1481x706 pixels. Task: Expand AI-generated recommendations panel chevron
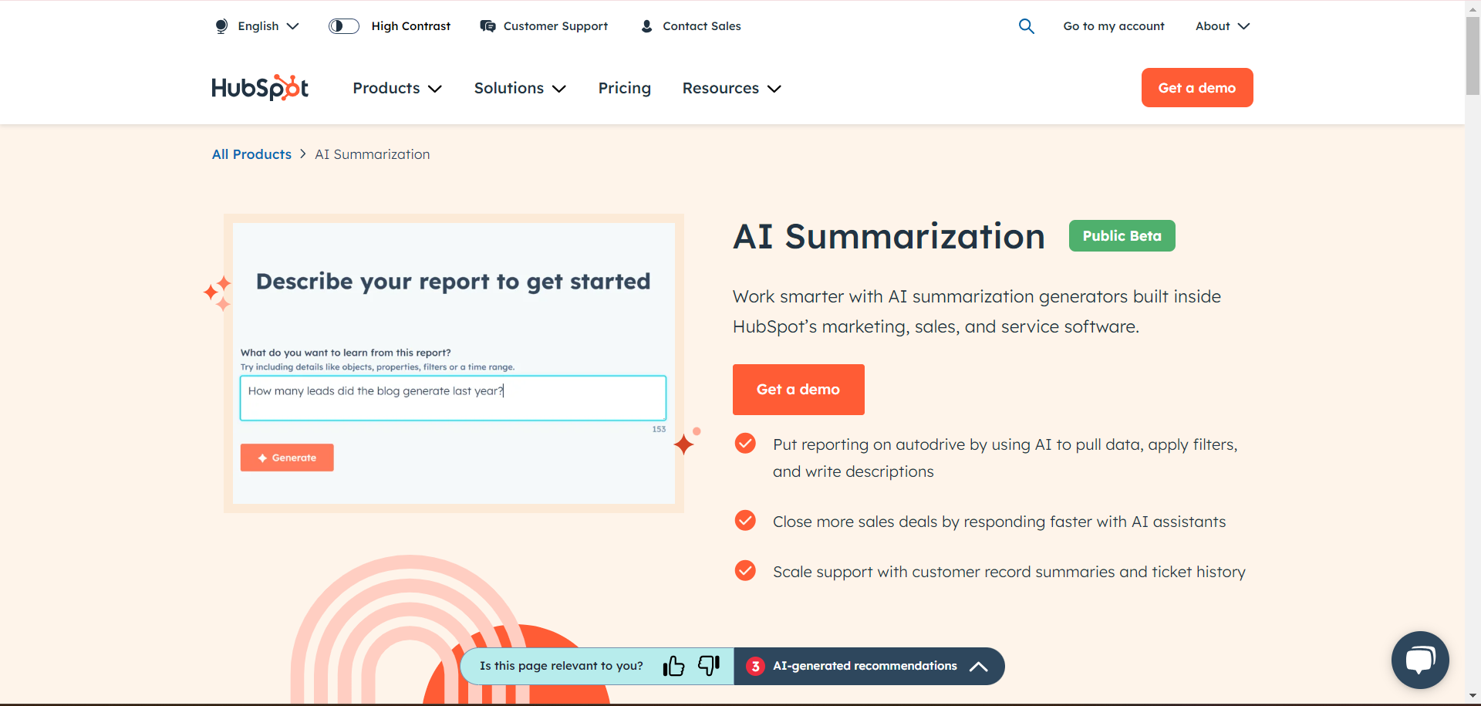pos(978,667)
